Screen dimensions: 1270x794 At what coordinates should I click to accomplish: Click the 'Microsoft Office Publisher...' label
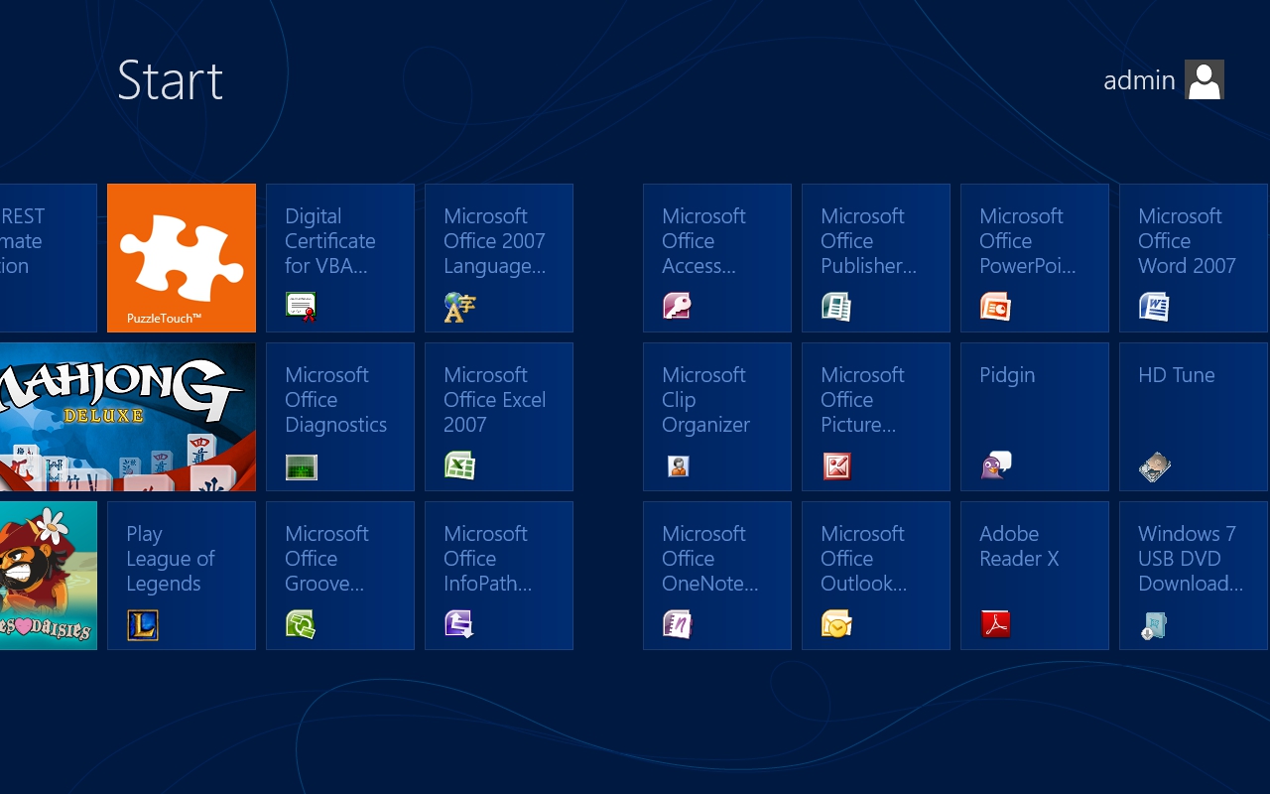pos(869,241)
